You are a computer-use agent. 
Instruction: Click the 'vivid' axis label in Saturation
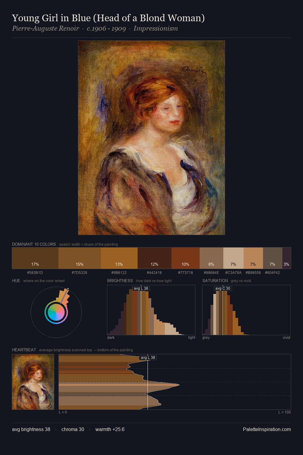coord(286,337)
